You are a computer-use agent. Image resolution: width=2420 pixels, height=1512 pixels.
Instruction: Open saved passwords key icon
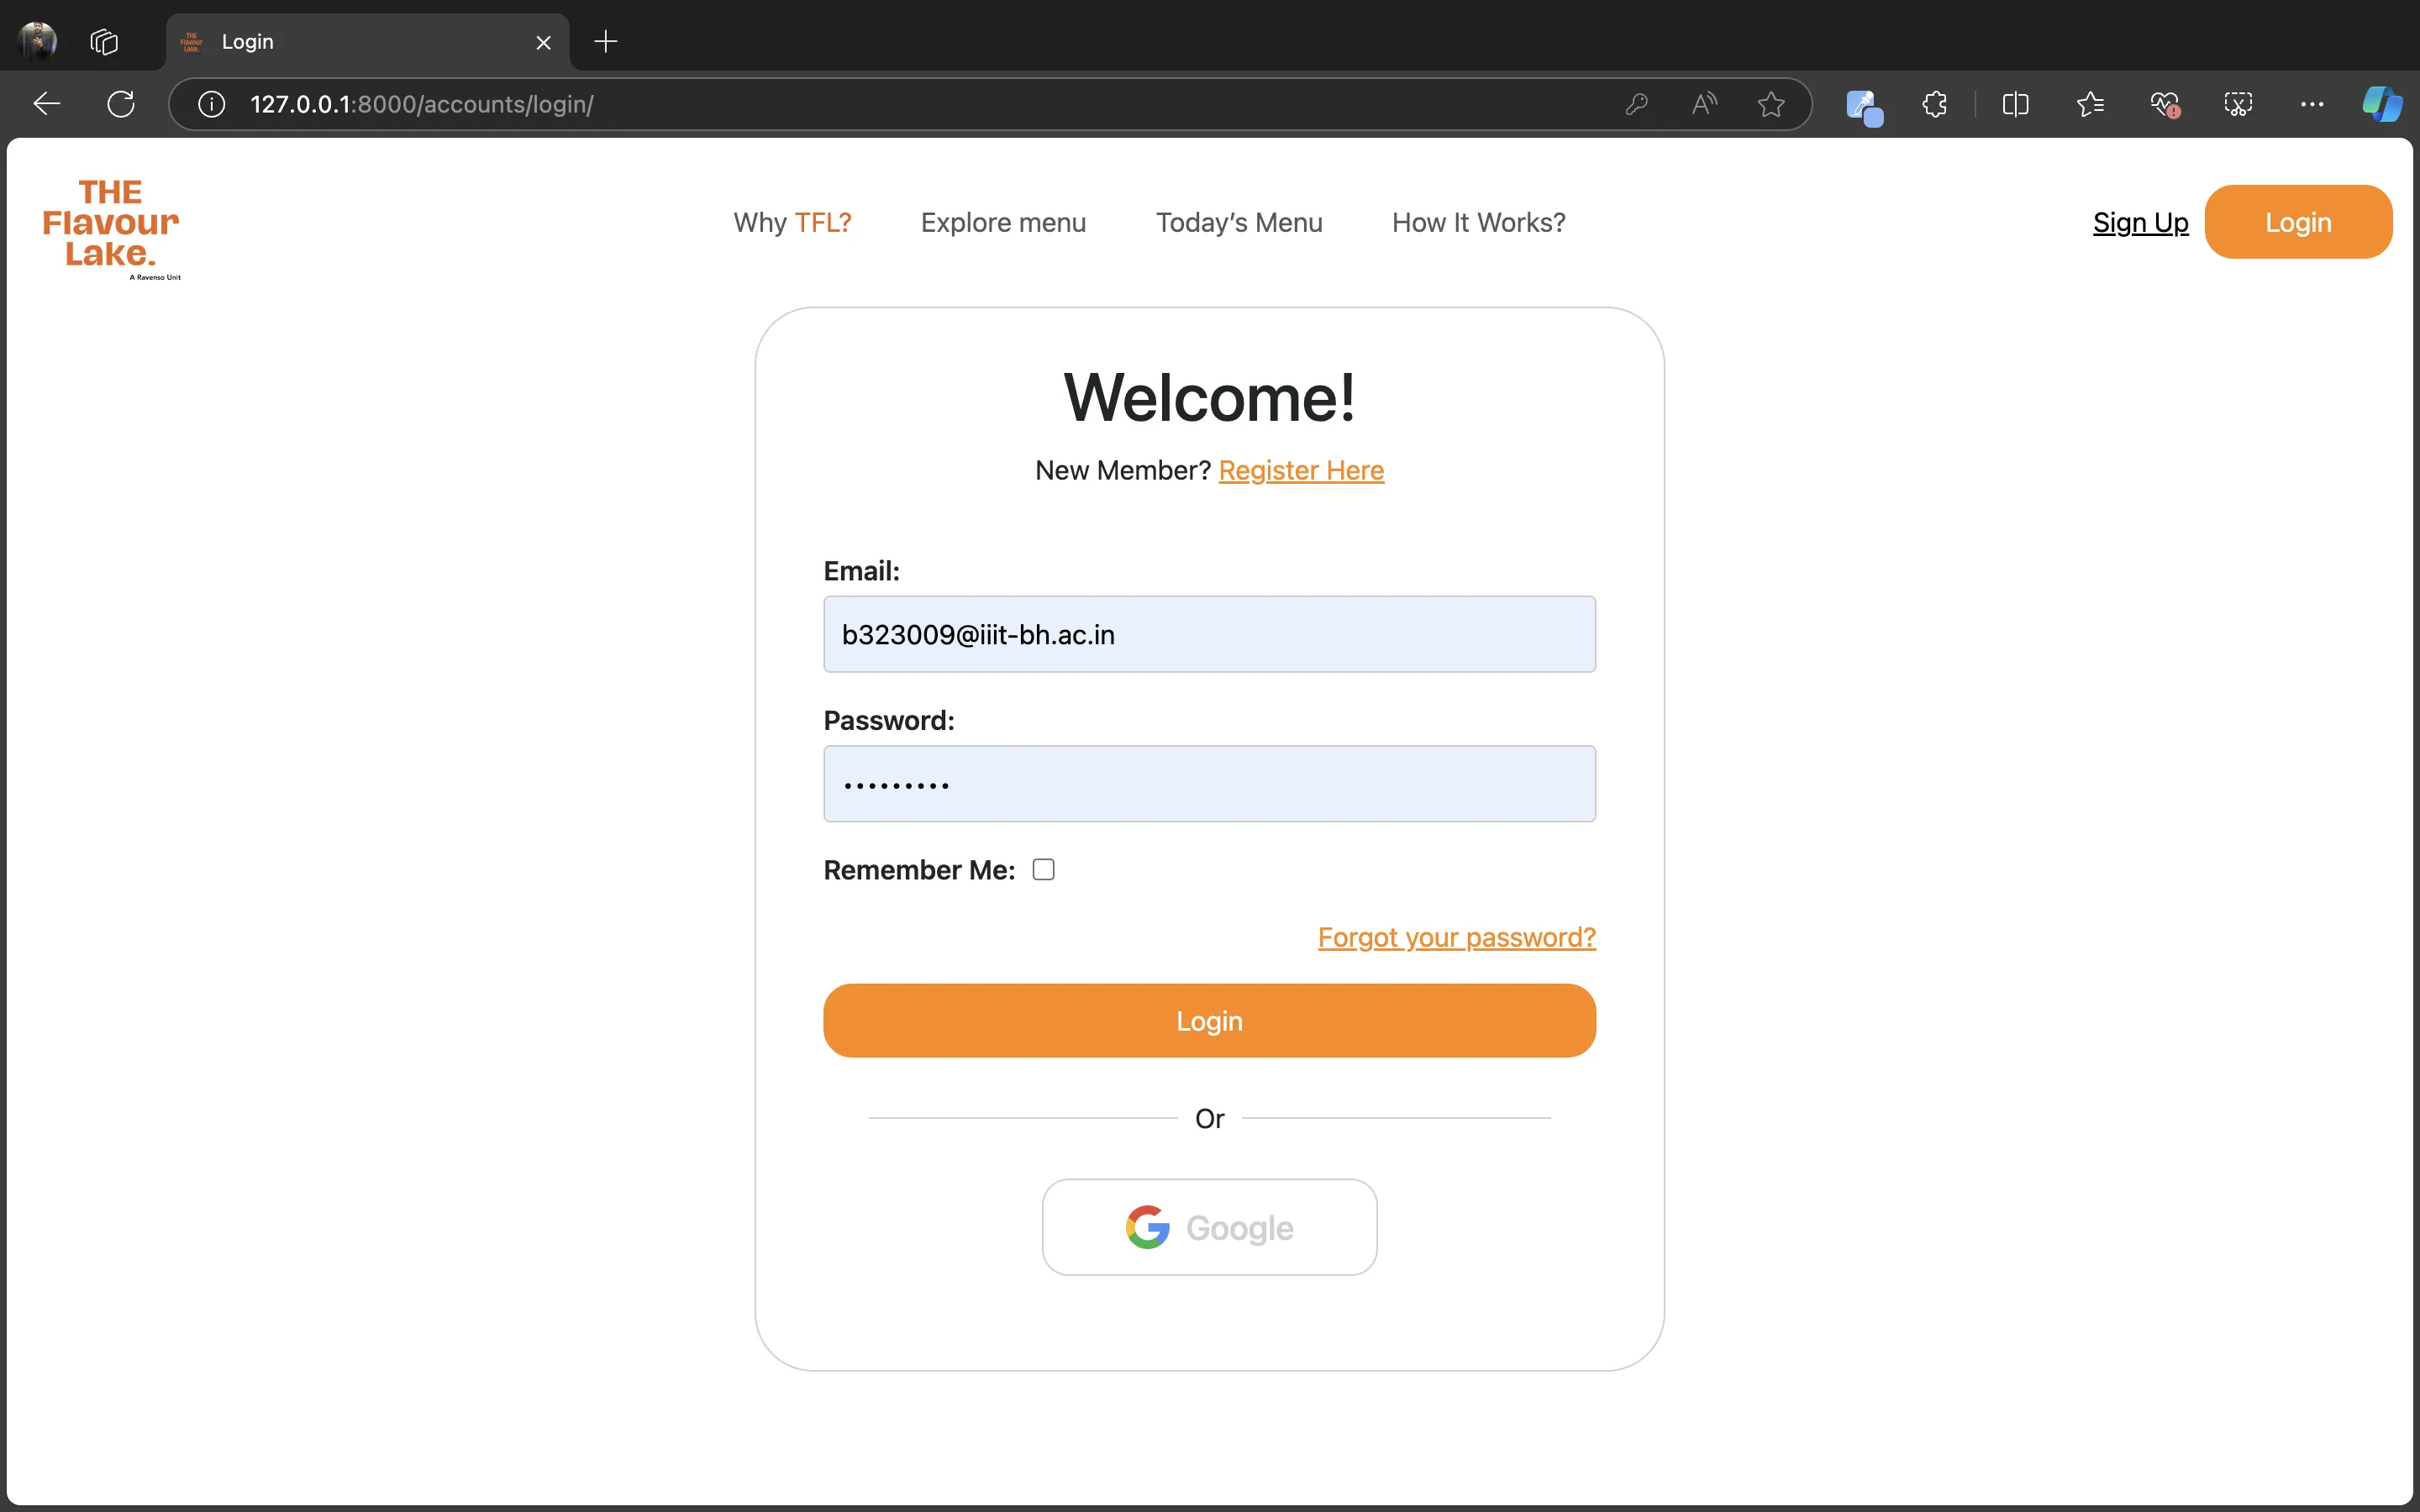point(1637,104)
